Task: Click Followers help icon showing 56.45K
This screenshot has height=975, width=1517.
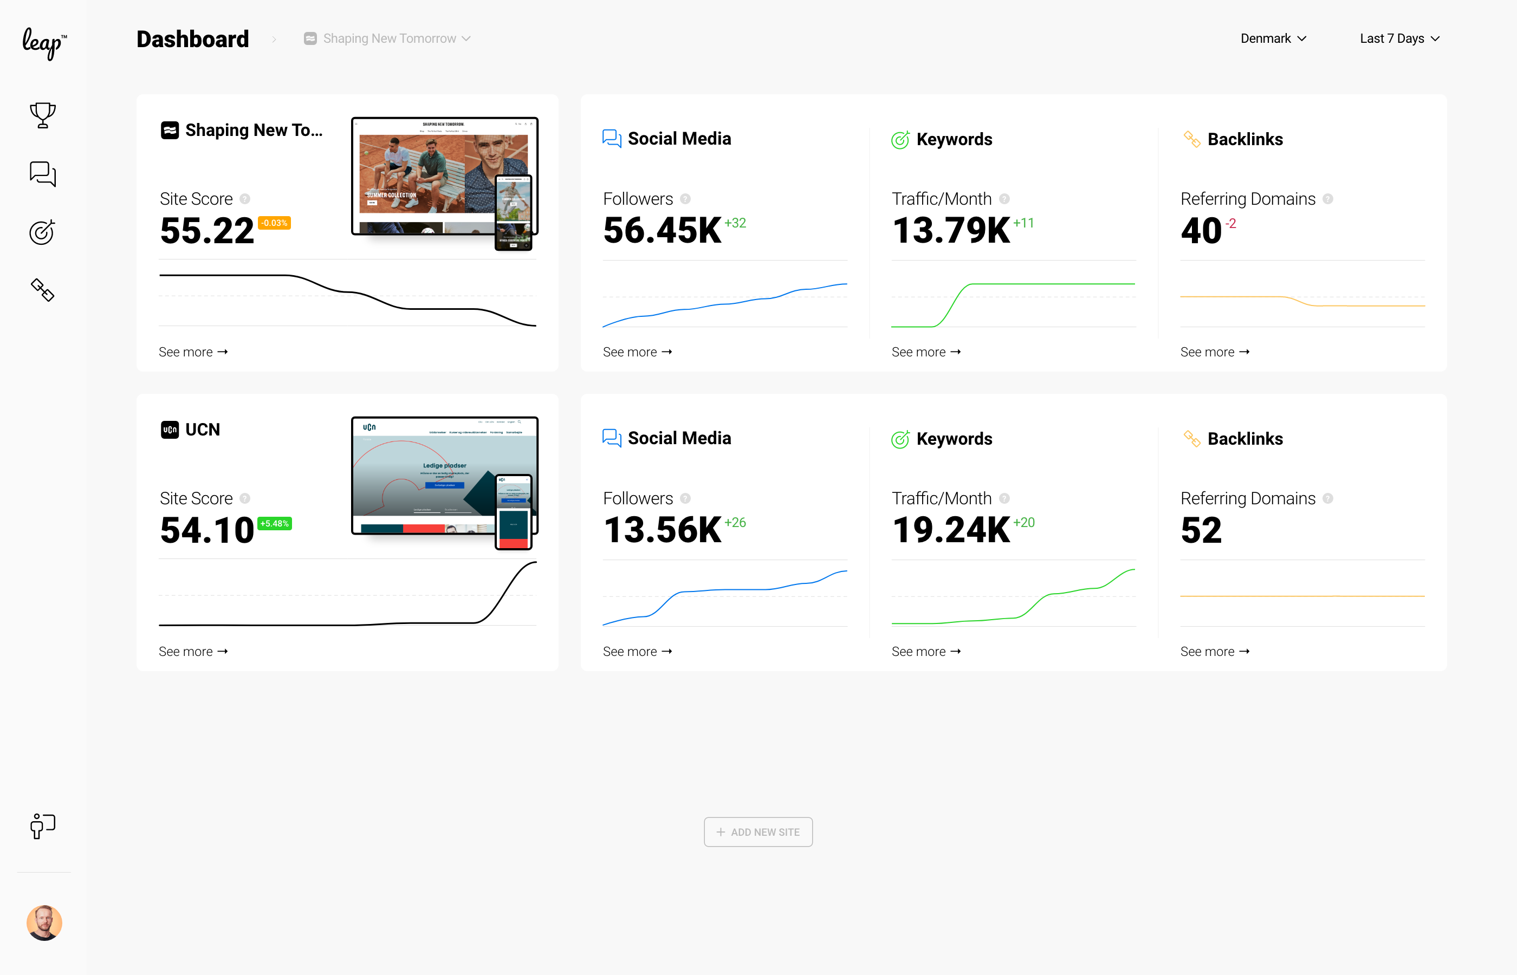Action: tap(685, 199)
